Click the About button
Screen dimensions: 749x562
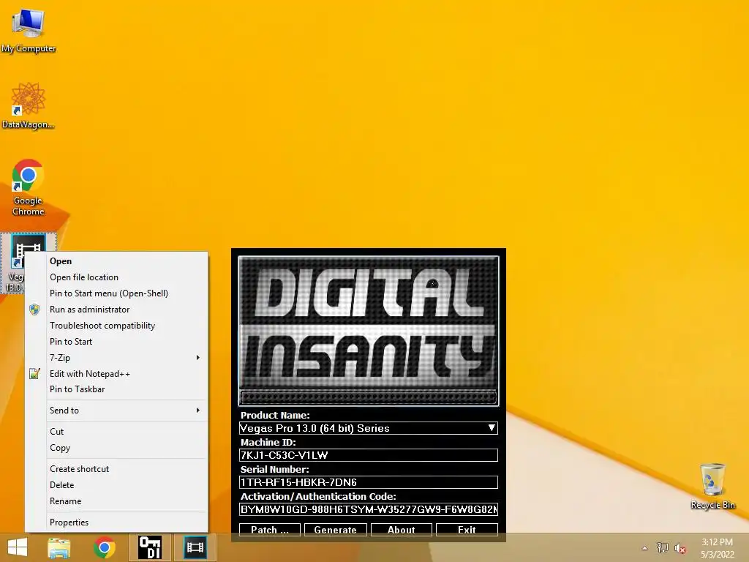click(402, 530)
